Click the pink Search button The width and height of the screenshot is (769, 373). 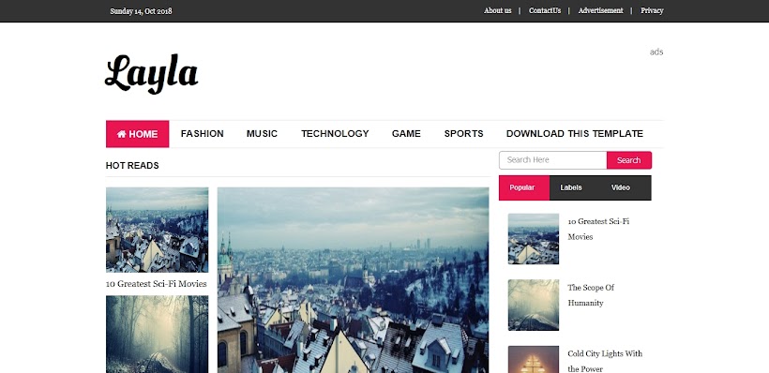tap(628, 160)
